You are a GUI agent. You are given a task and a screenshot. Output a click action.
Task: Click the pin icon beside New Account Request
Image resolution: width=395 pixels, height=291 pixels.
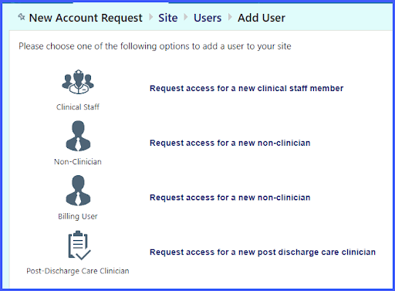coord(22,17)
